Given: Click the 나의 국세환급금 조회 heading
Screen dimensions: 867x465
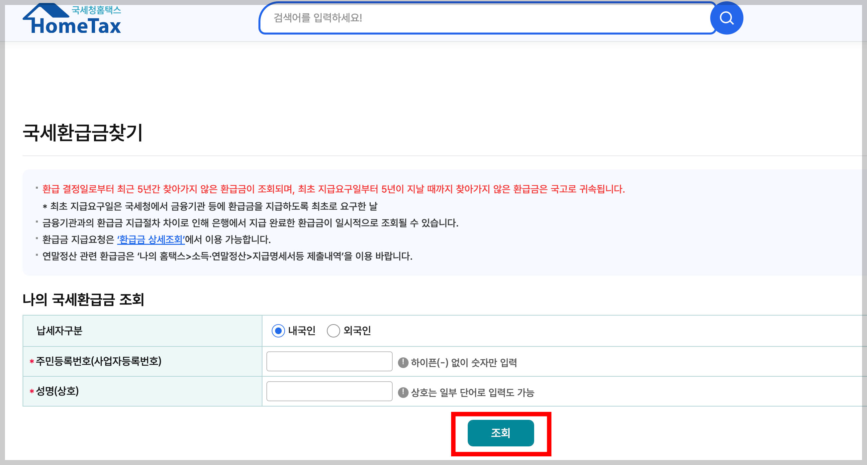Looking at the screenshot, I should [83, 300].
